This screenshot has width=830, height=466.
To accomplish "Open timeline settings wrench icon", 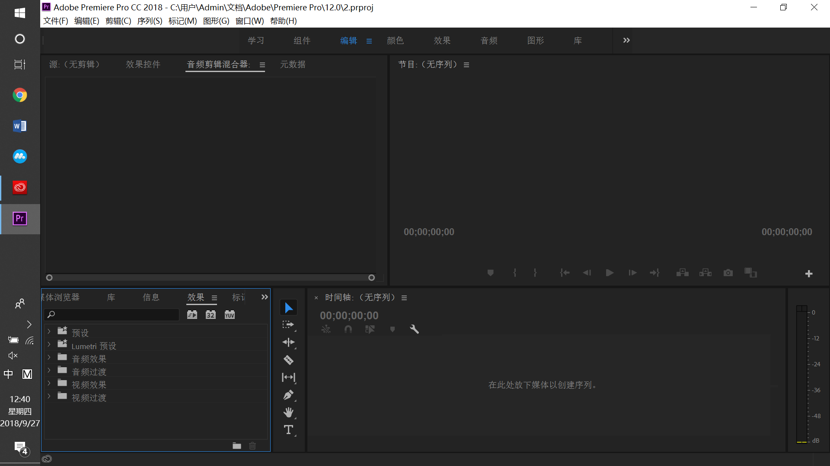I will click(414, 329).
